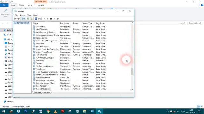Screen dimensions: 204x114
Task: Open the Help menu in Services
Action: coord(35,15)
